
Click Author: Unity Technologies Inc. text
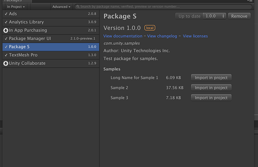[137, 51]
